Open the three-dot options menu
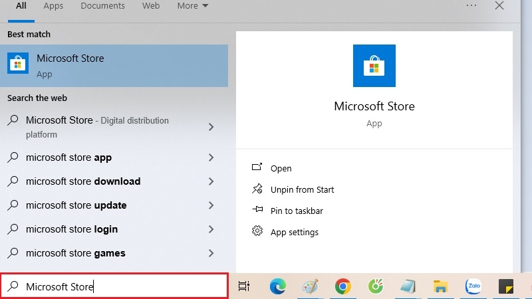 [471, 5]
